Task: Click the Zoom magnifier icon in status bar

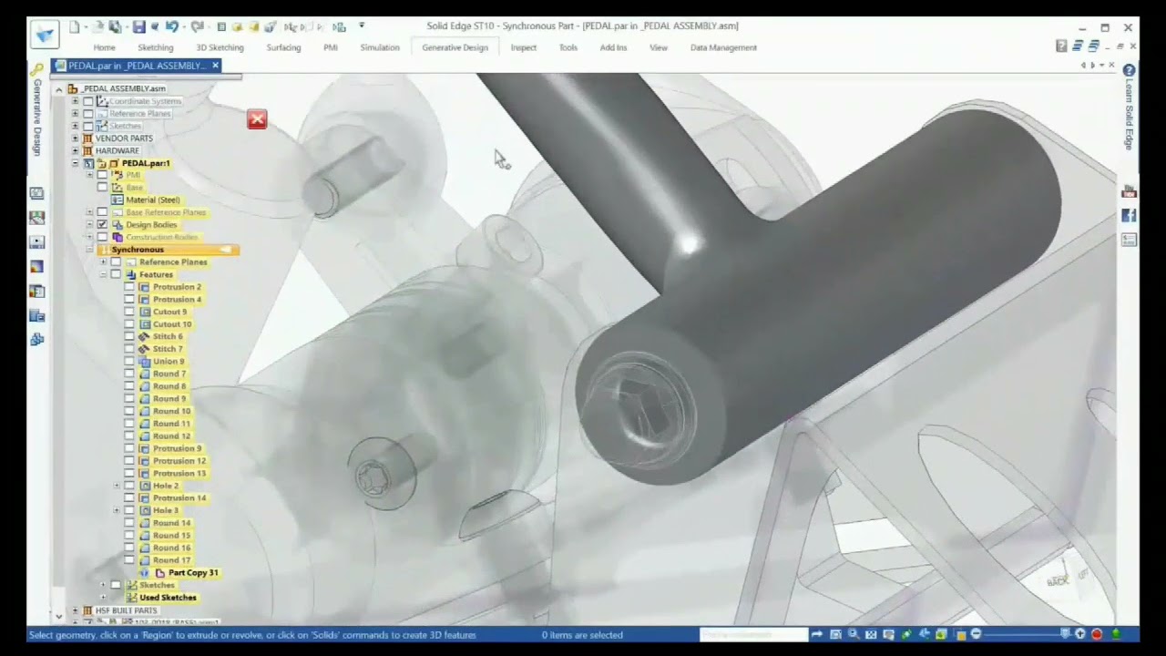Action: [x=853, y=634]
